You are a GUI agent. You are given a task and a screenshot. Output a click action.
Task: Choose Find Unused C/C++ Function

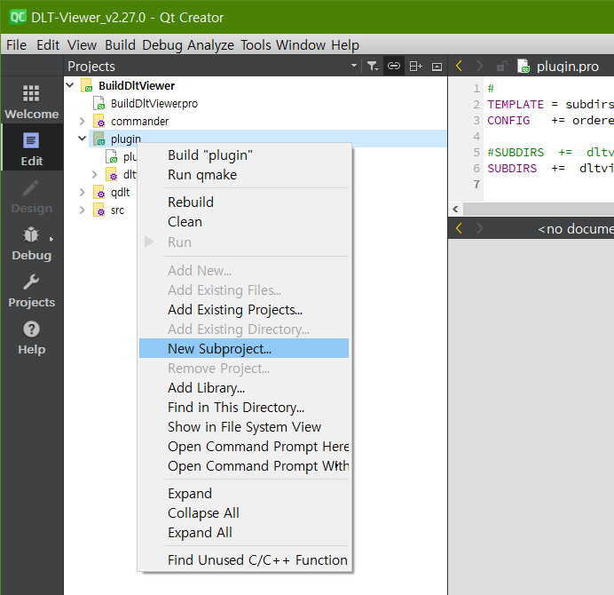[x=244, y=560]
